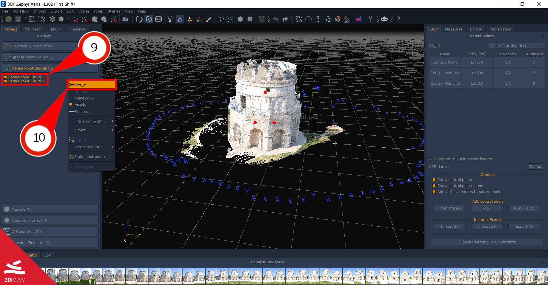Select the orbit navigation circle icon
The height and width of the screenshot is (285, 548).
coord(139,19)
